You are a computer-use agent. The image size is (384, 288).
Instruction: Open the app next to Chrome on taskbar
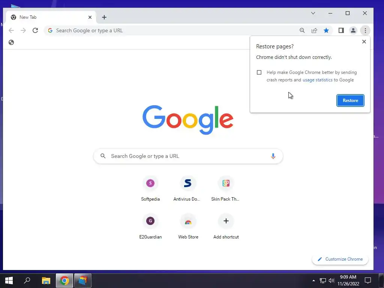[83, 280]
